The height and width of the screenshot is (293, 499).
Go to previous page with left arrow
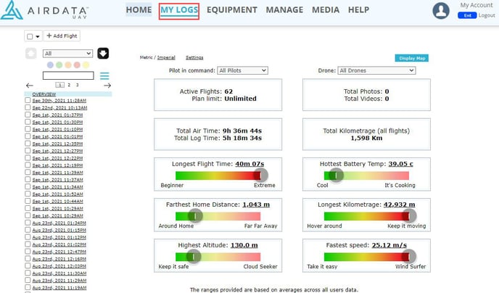pos(29,86)
